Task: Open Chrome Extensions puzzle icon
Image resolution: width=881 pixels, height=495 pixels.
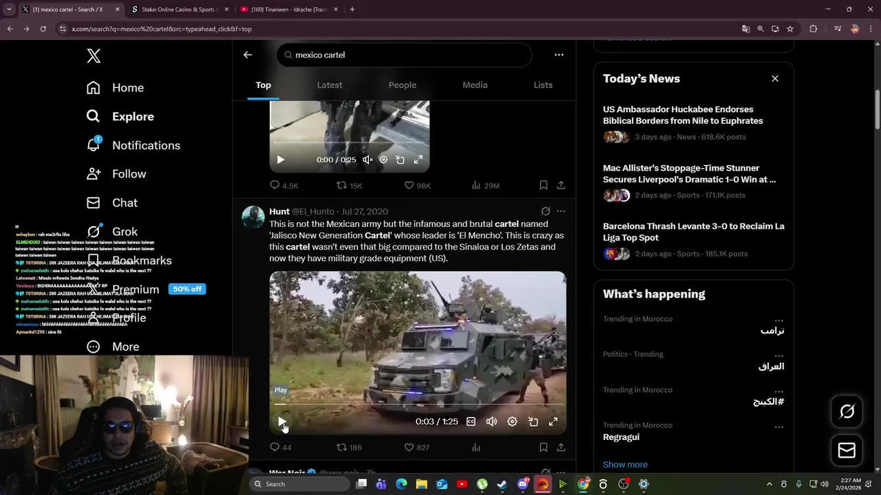Action: pyautogui.click(x=813, y=29)
